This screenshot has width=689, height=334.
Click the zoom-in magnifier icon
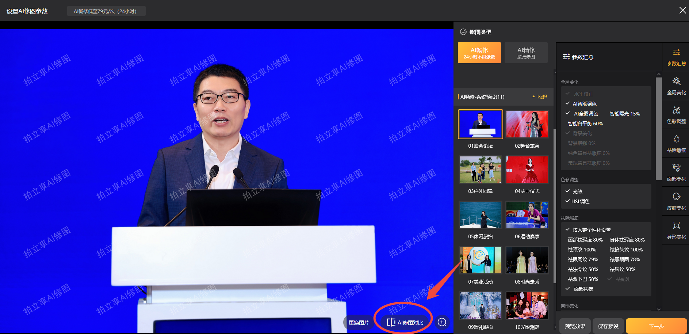pyautogui.click(x=442, y=322)
